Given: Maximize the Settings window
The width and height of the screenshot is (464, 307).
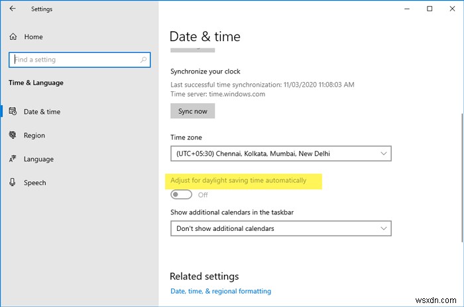Looking at the screenshot, I should pos(430,9).
